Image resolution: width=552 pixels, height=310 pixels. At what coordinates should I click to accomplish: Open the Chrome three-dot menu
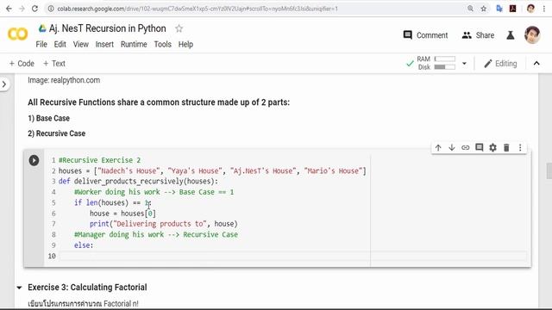point(544,9)
